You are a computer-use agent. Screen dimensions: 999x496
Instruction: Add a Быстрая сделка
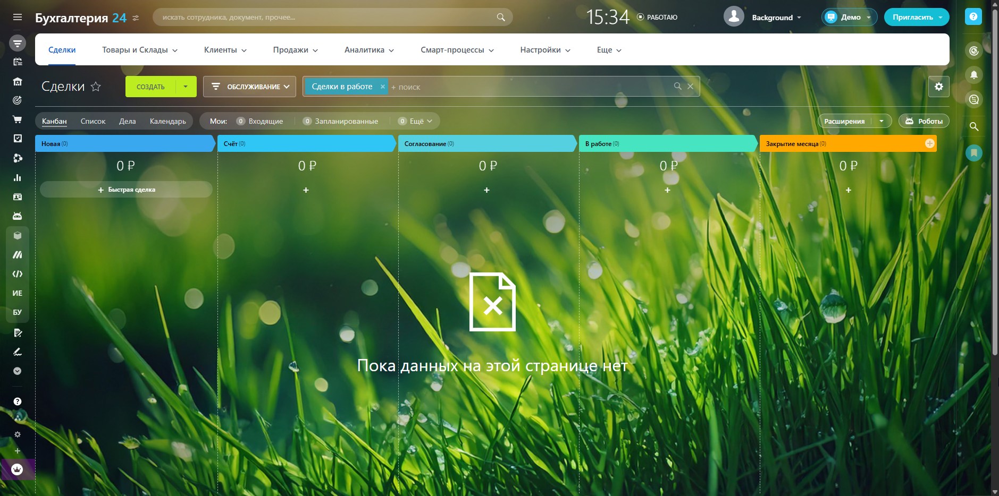click(x=127, y=190)
